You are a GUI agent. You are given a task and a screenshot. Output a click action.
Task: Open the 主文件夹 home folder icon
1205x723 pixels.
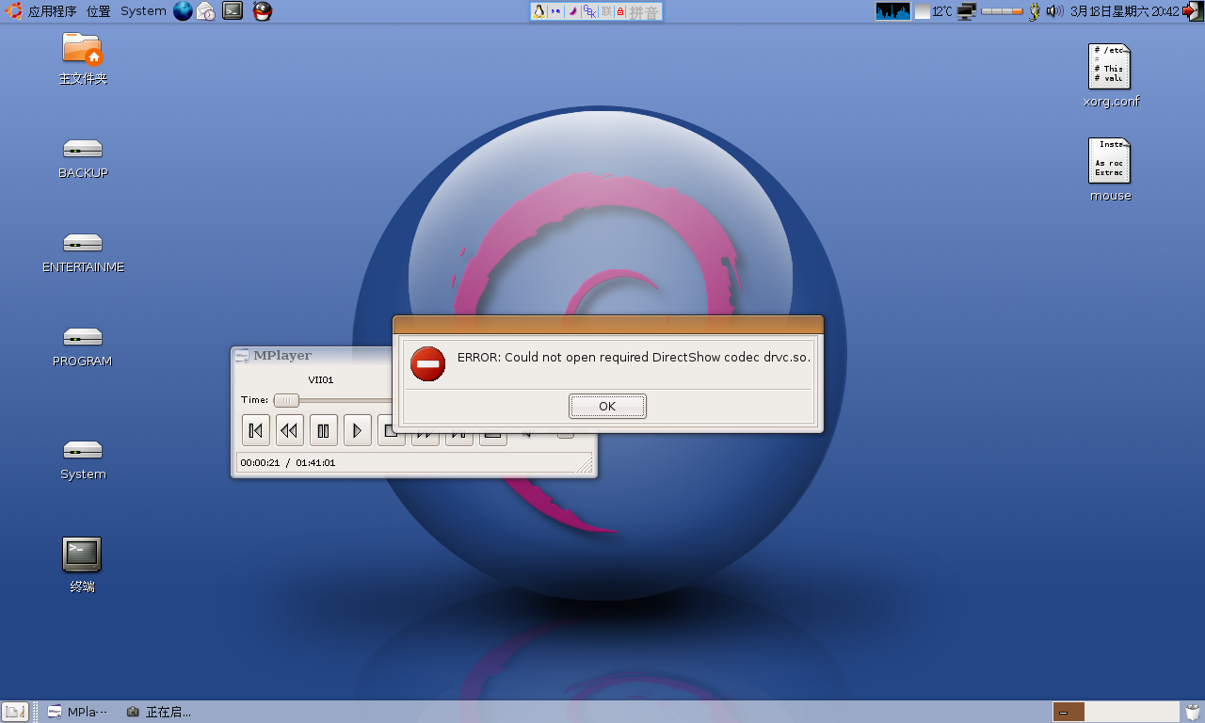pos(83,58)
